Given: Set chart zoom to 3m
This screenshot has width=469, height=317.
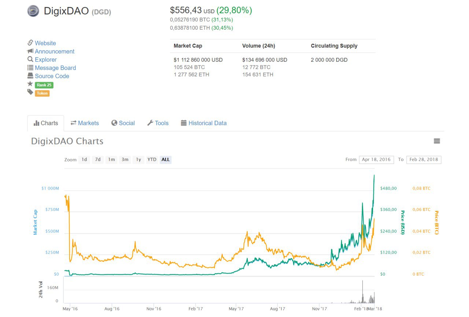Looking at the screenshot, I should click(125, 160).
